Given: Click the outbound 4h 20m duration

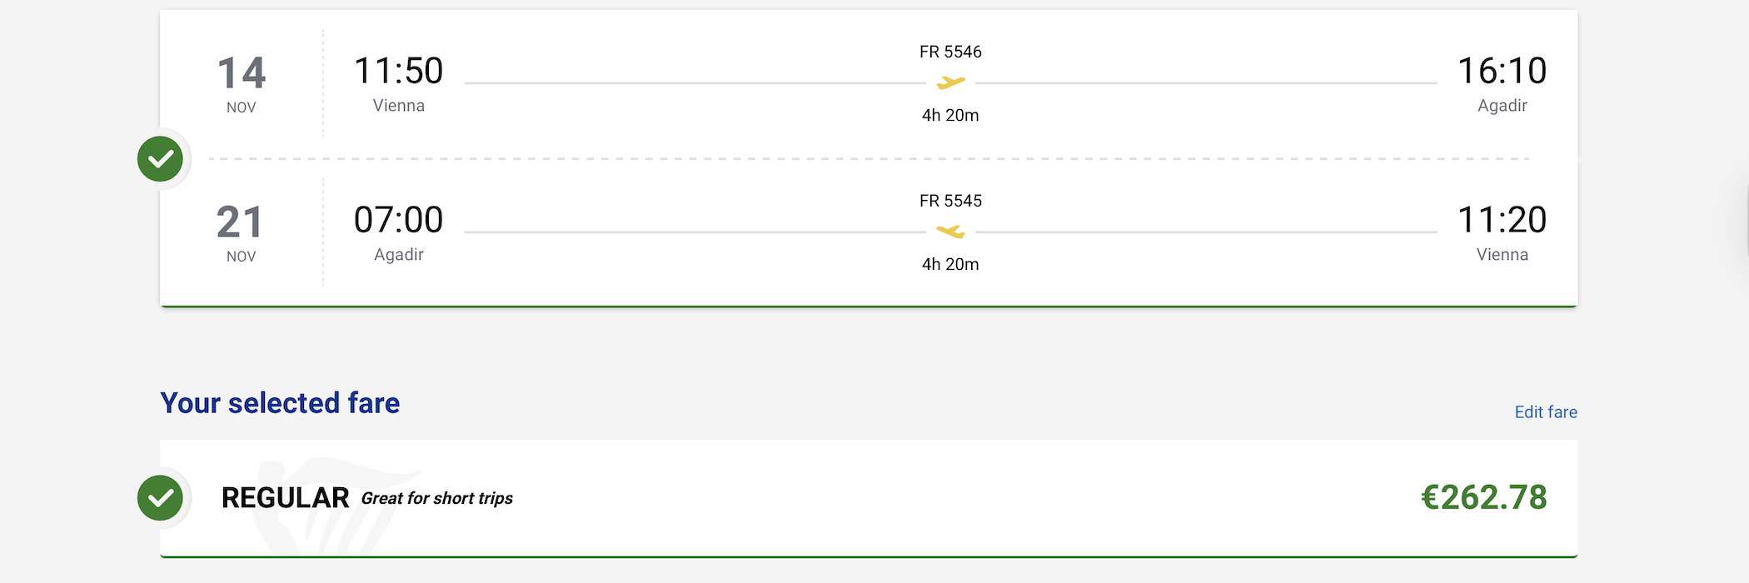Looking at the screenshot, I should tap(950, 116).
